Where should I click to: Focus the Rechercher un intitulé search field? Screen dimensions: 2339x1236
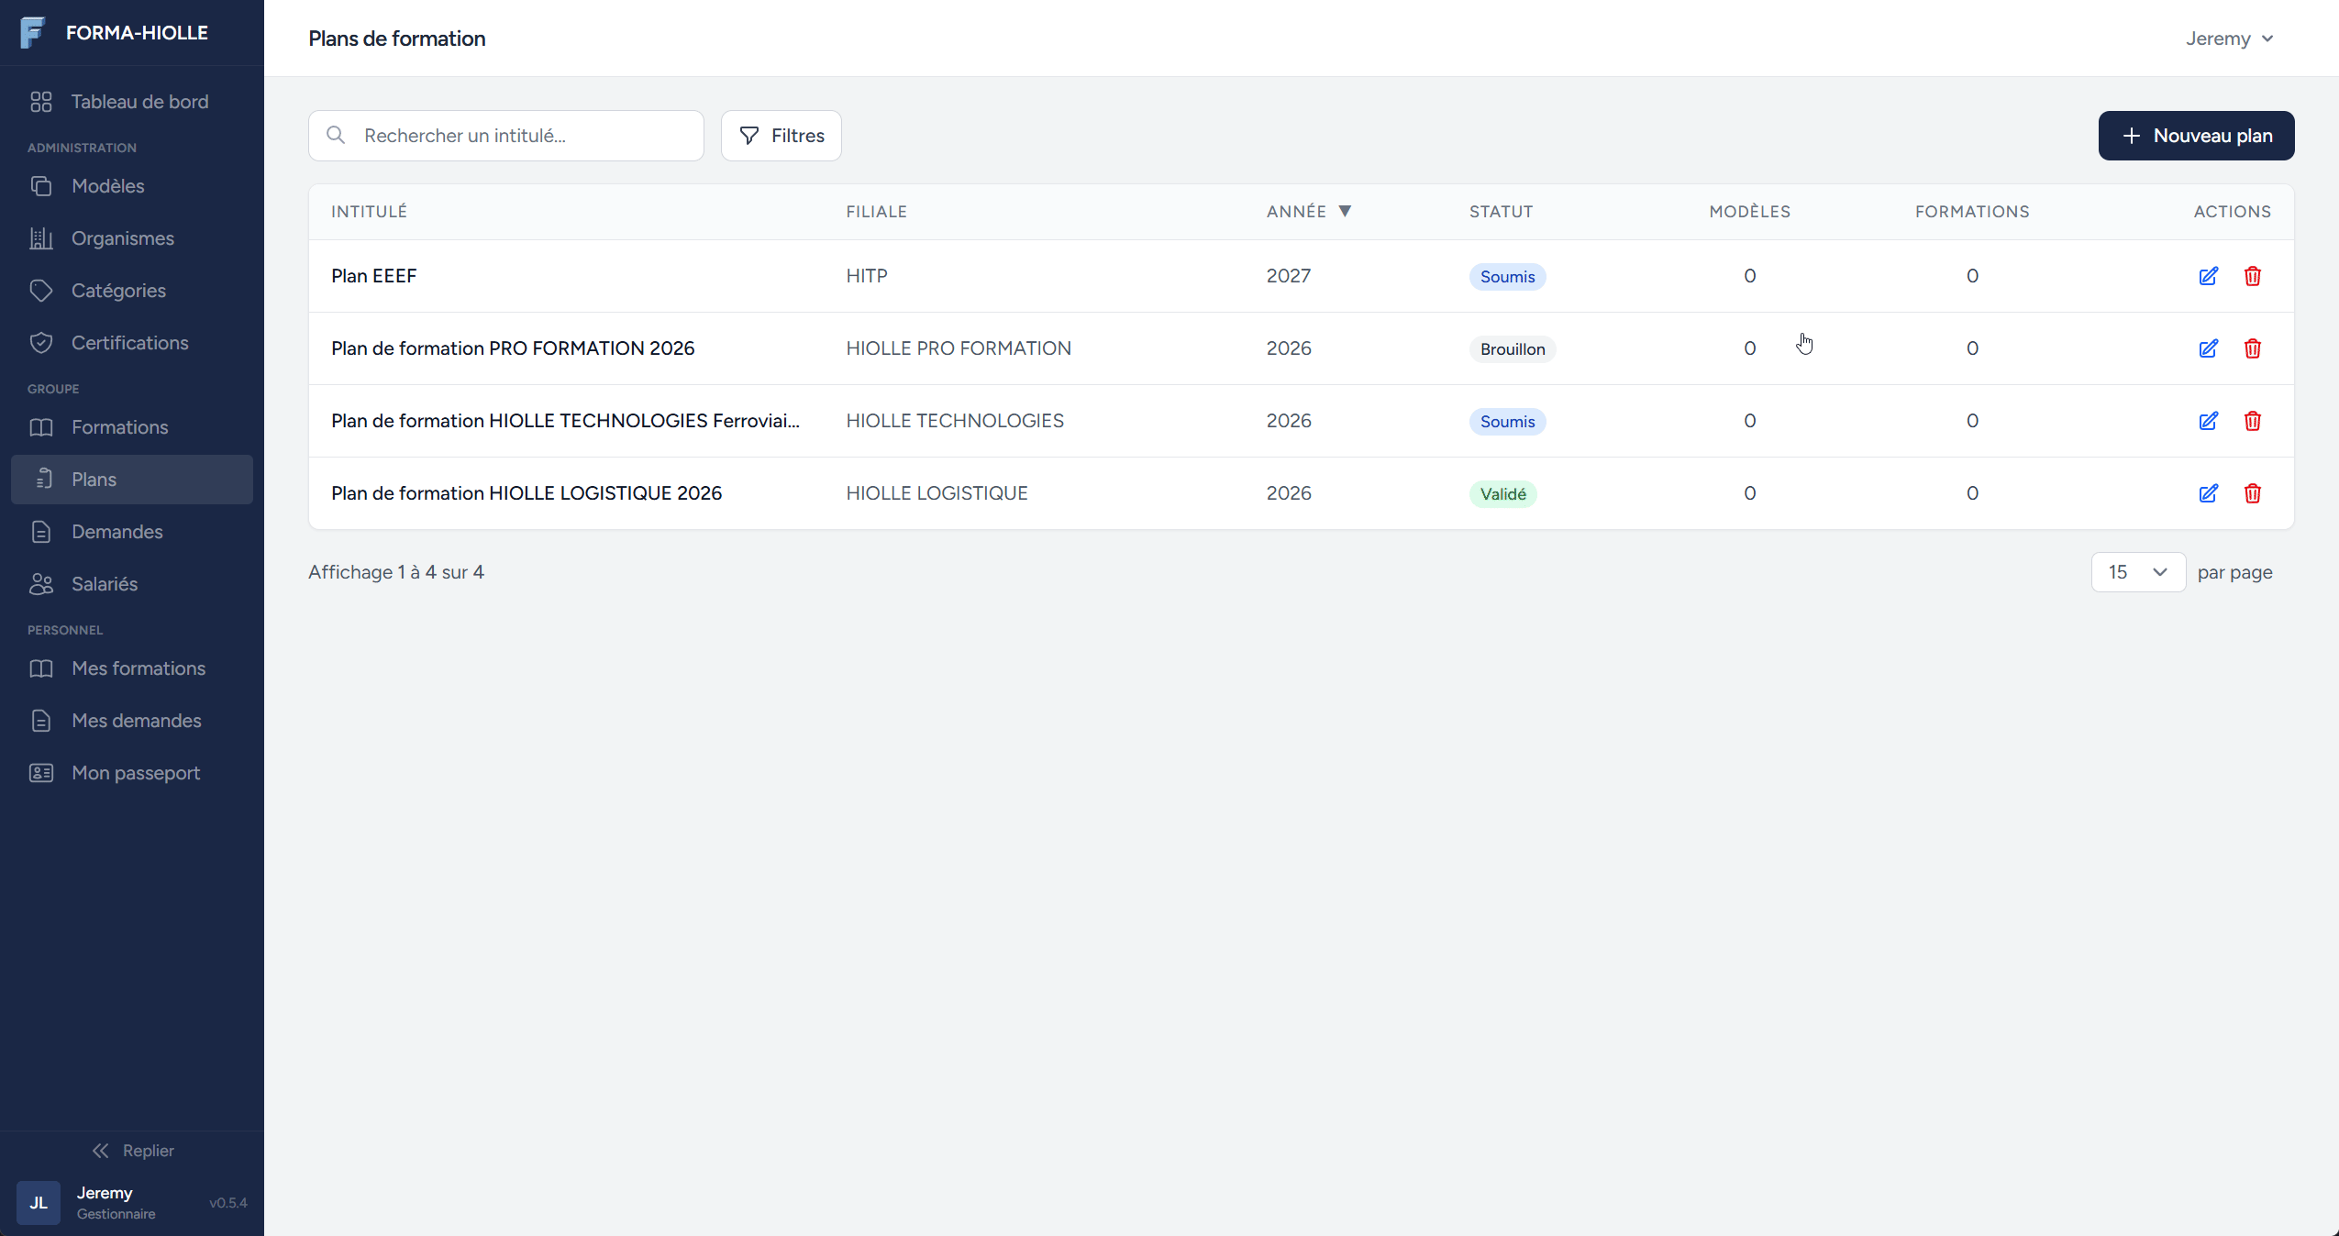(x=506, y=136)
